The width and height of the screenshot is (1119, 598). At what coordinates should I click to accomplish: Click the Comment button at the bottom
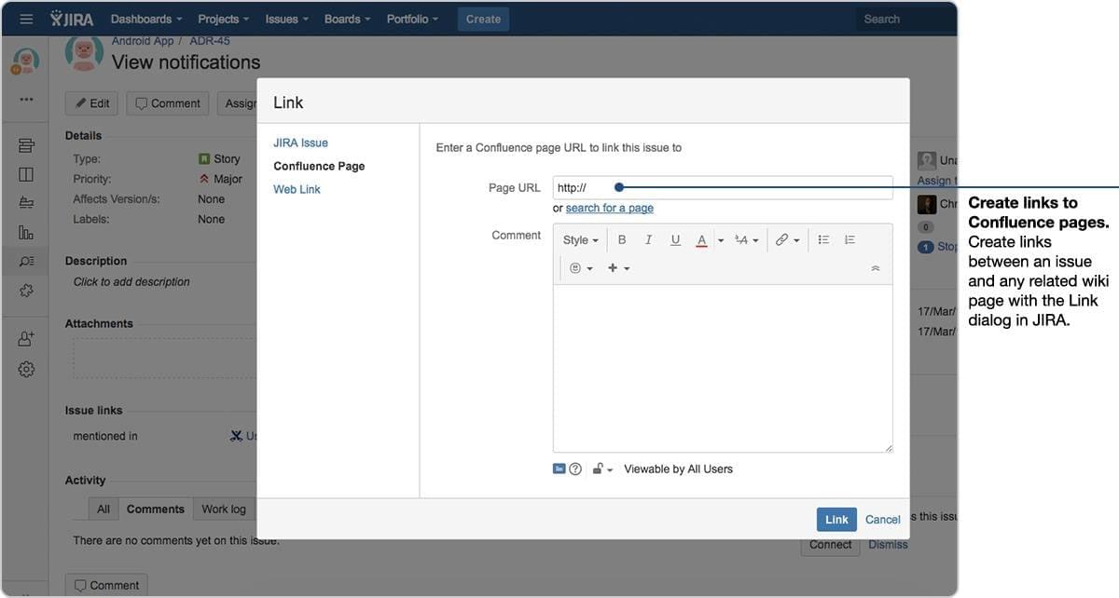[x=106, y=585]
